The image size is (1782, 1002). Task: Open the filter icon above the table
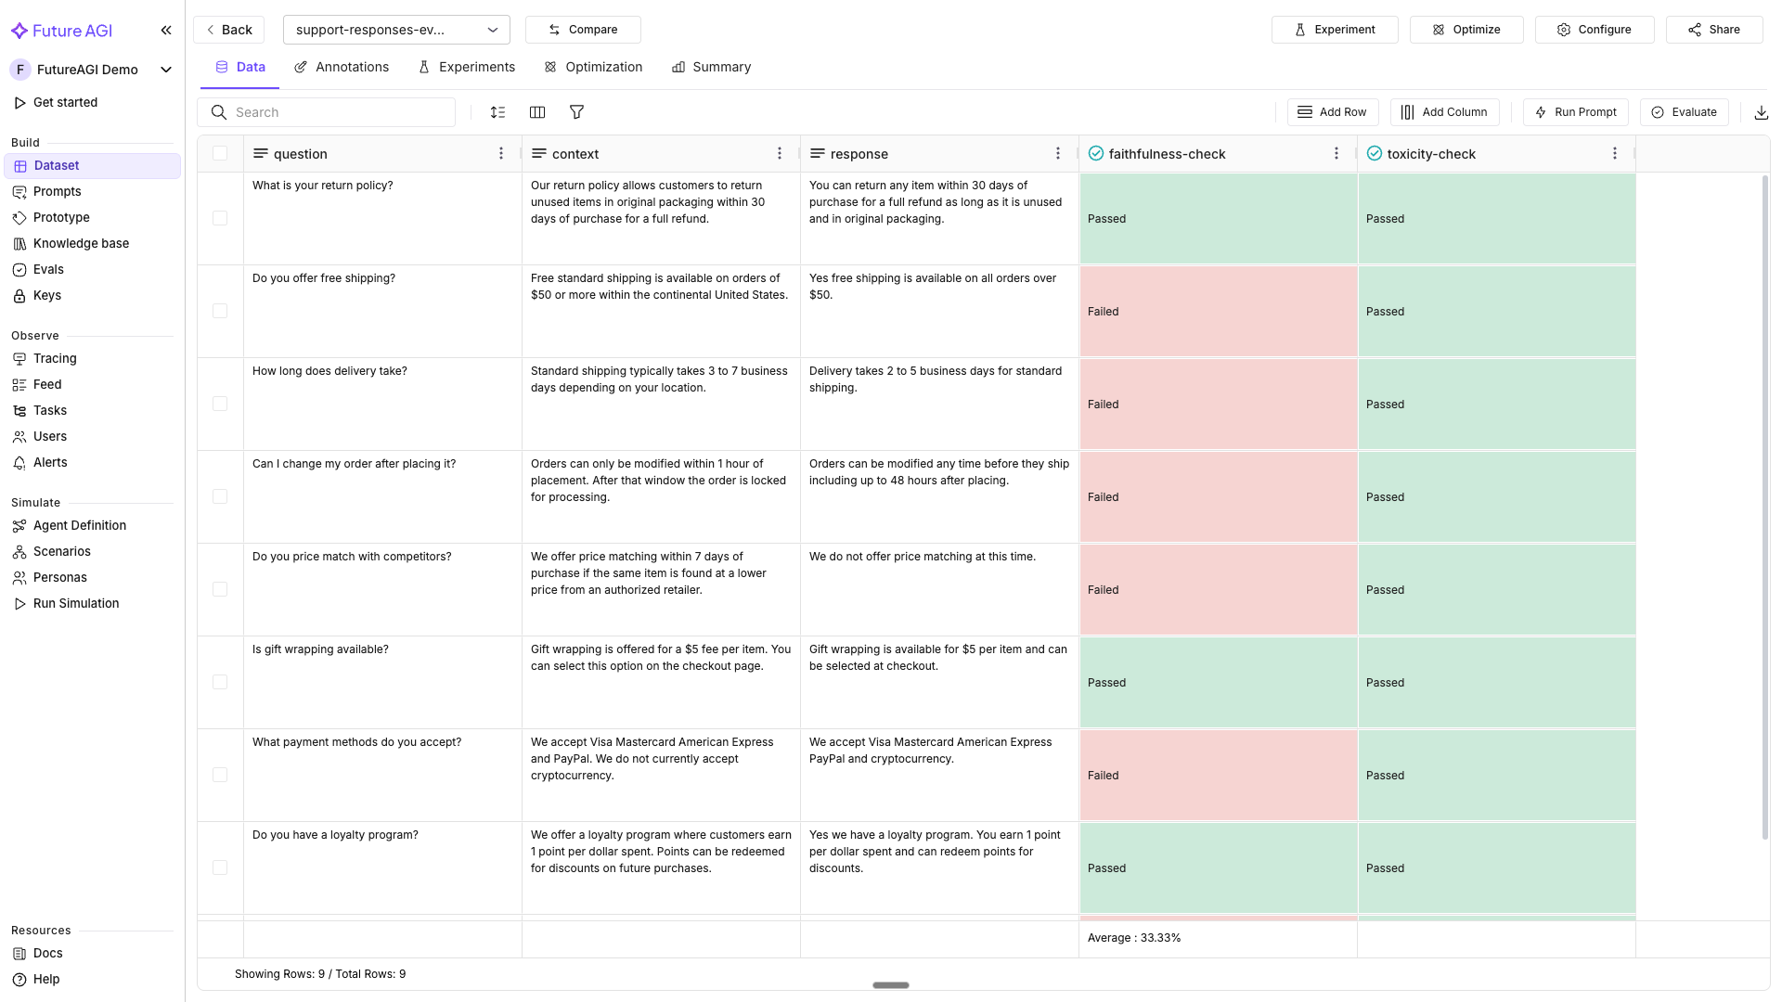[x=576, y=111]
